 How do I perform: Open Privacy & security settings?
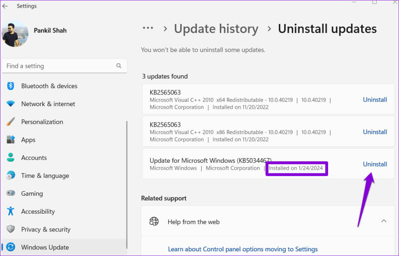click(x=46, y=230)
